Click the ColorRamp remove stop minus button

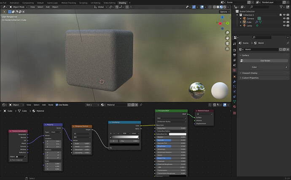114,134
